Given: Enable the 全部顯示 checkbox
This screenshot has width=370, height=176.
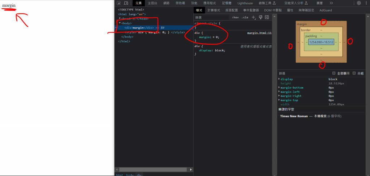Looking at the screenshot, I should point(334,73).
